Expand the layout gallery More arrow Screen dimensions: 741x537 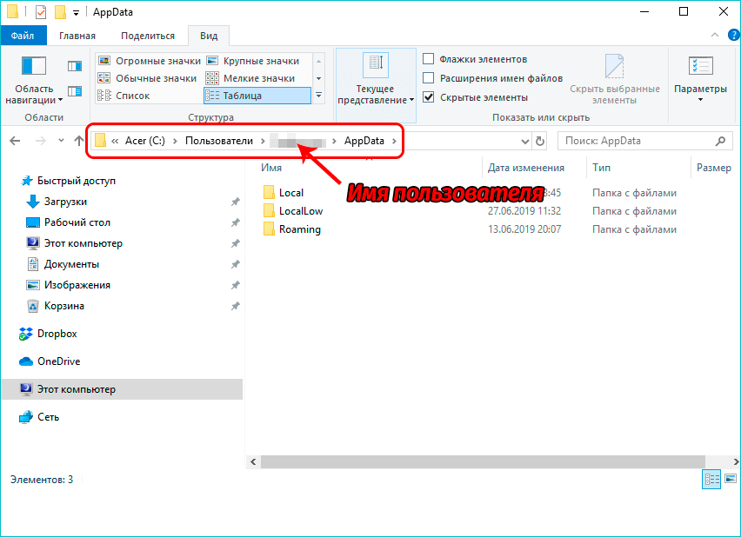[319, 96]
